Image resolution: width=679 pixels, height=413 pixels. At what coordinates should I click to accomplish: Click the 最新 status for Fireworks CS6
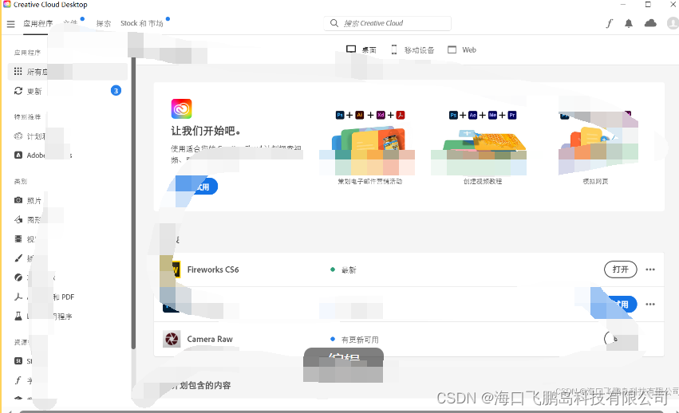(x=343, y=269)
